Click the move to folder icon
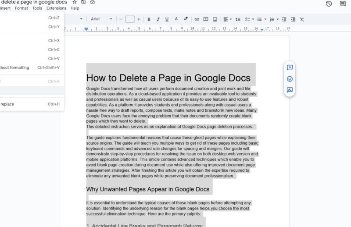Viewport: 351px width, 227px height. [83, 2]
